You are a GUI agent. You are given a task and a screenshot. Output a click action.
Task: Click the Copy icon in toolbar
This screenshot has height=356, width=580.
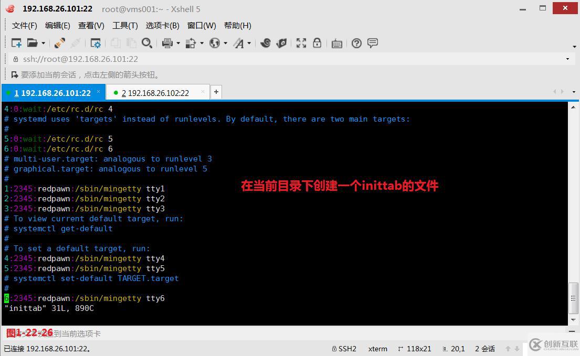116,43
